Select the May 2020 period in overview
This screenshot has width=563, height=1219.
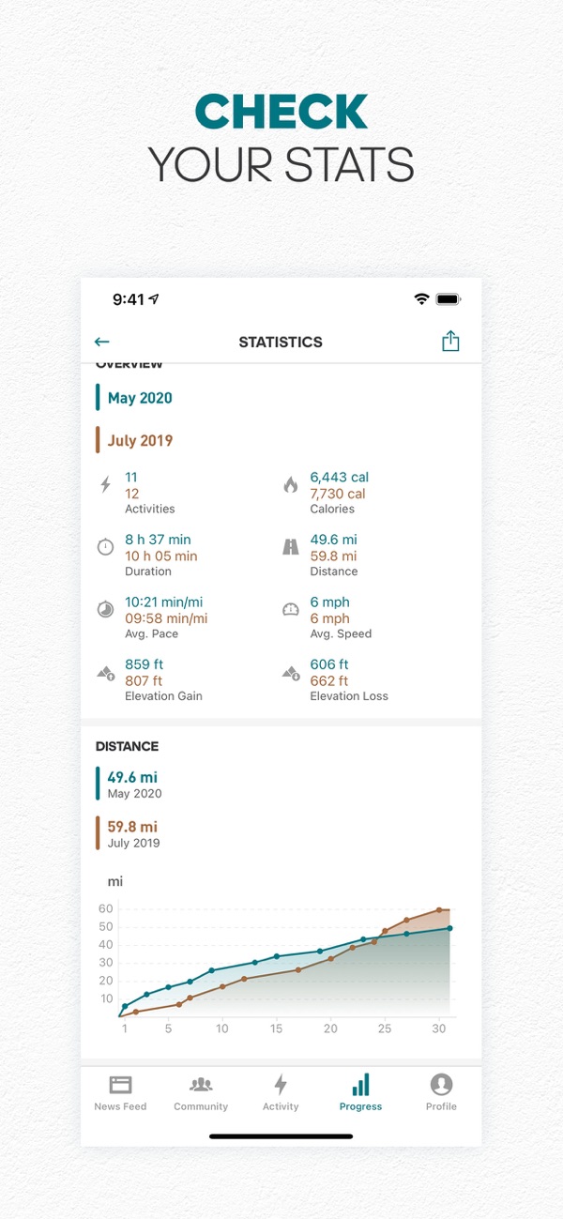click(x=140, y=398)
